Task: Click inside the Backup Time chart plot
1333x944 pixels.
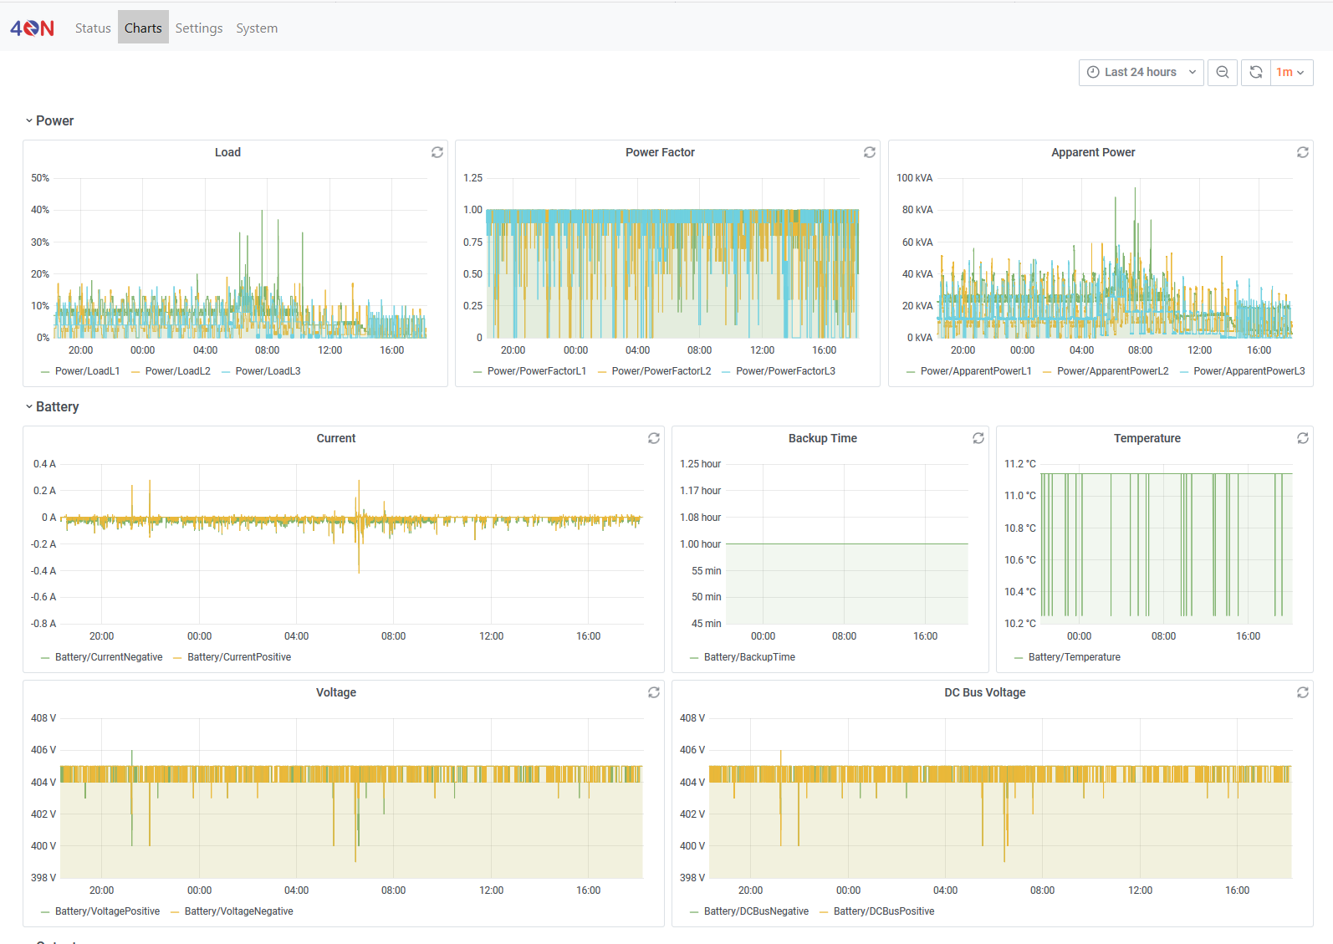Action: pyautogui.click(x=846, y=543)
